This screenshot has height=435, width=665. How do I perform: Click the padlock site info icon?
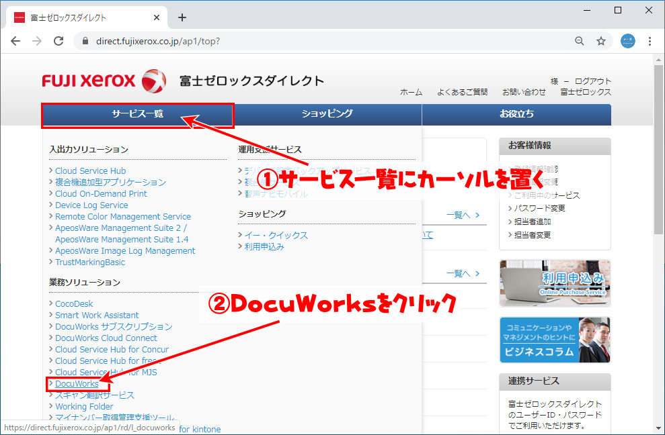pyautogui.click(x=85, y=41)
